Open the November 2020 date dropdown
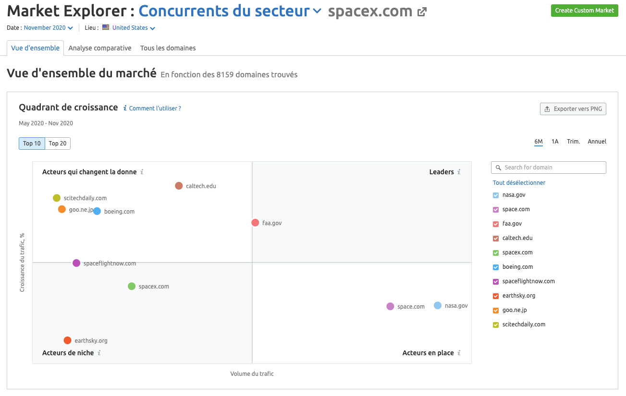 49,28
